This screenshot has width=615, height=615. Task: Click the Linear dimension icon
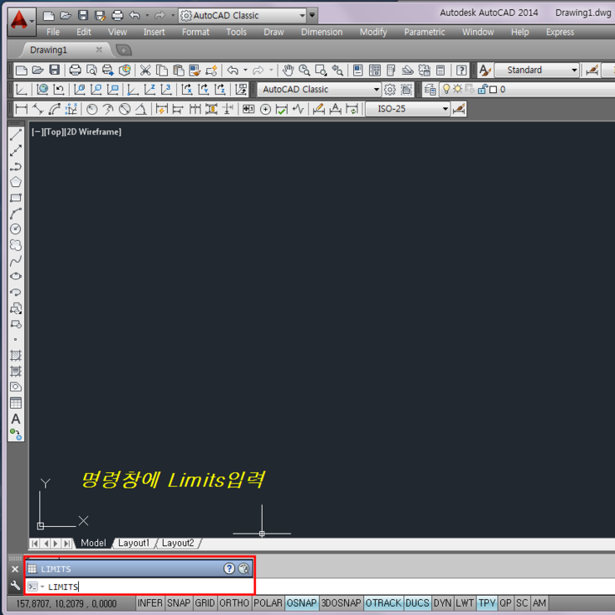coord(21,109)
